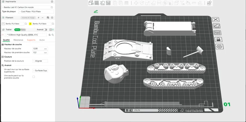This screenshot has width=246, height=122.
Task: Open Type de plaque dropdown
Action: coord(36,11)
